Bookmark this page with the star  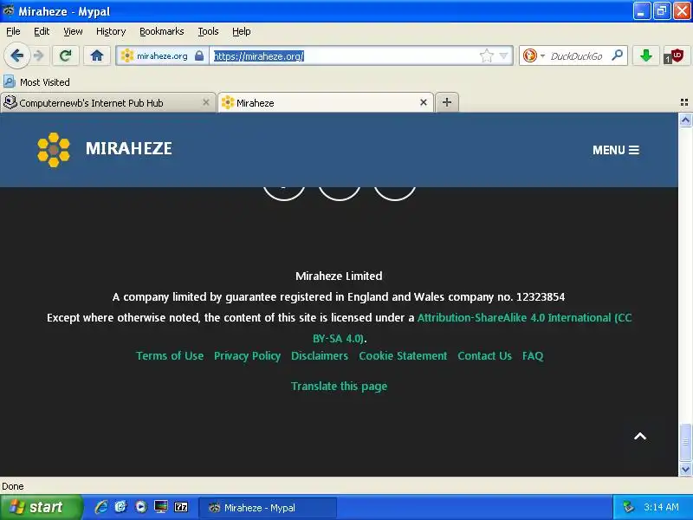486,55
